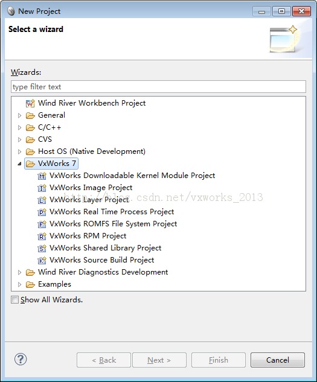Expand the Wind River Diagnostics Development node
Viewport: 317px width, 382px height.
point(19,272)
